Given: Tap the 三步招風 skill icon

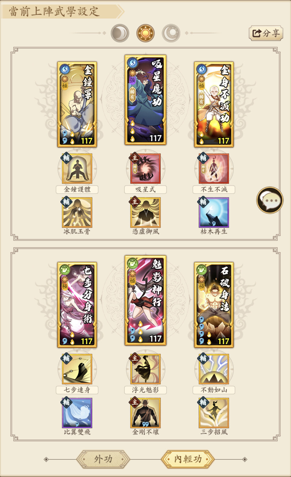Looking at the screenshot, I should click(214, 413).
